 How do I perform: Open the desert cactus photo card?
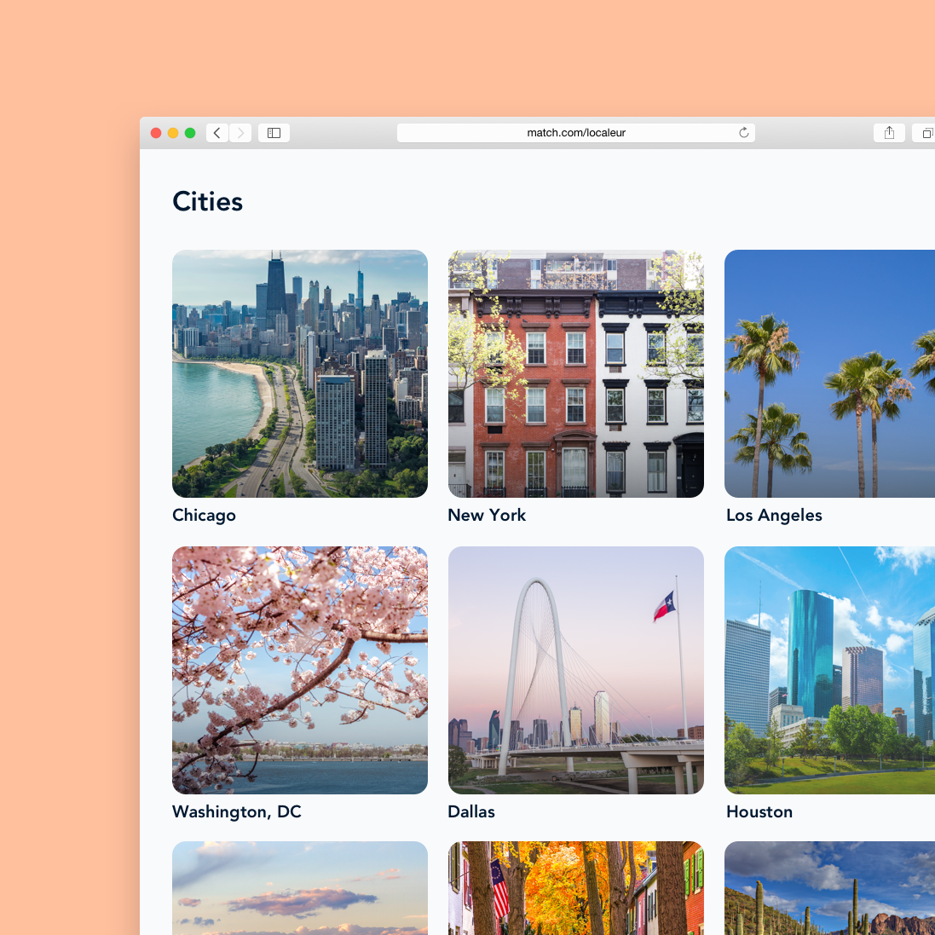coord(829,888)
